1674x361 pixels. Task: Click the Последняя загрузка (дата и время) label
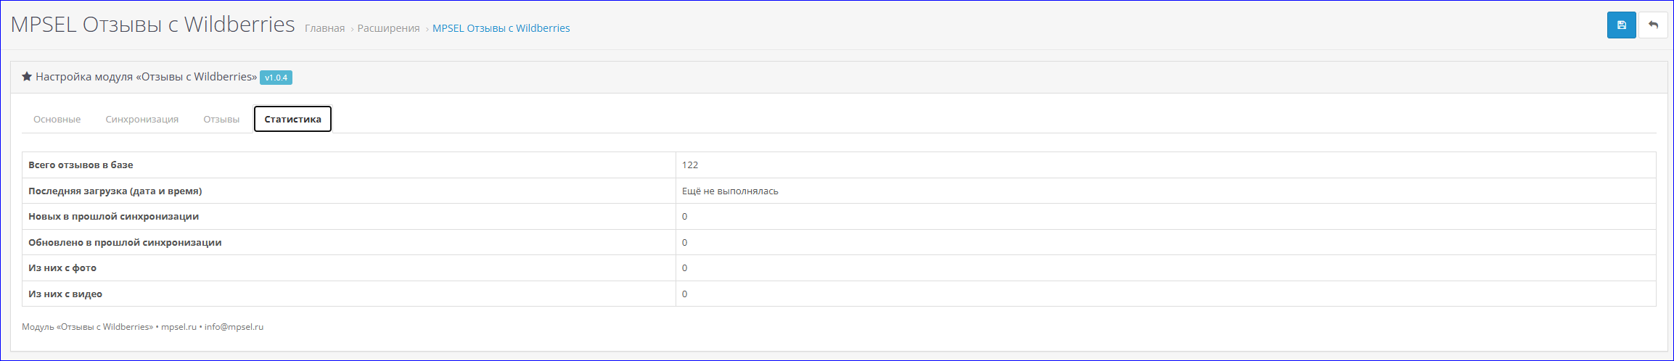pyautogui.click(x=115, y=191)
